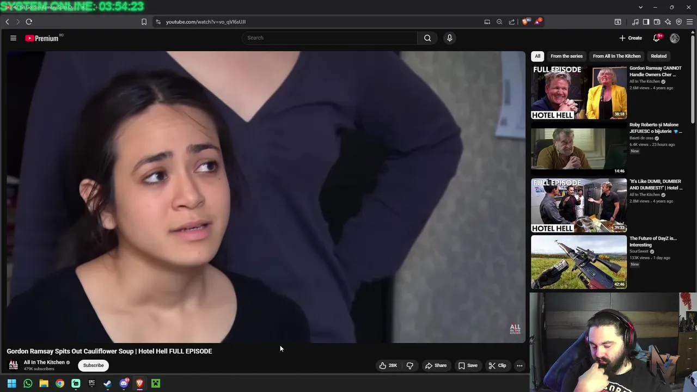Open Brave main hamburger menu
This screenshot has width=697, height=392.
click(689, 22)
